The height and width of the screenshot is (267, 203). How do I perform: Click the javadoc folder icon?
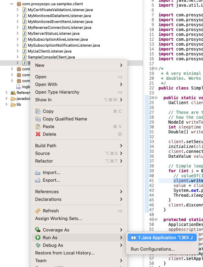pyautogui.click(x=13, y=99)
